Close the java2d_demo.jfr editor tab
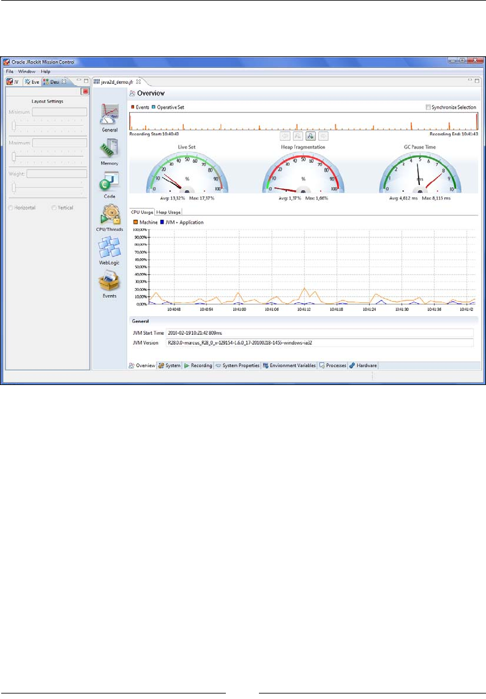 (x=139, y=81)
